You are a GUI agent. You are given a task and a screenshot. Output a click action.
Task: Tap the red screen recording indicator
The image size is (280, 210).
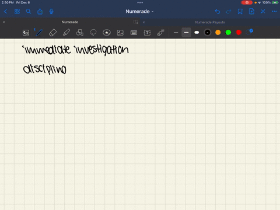click(247, 2)
